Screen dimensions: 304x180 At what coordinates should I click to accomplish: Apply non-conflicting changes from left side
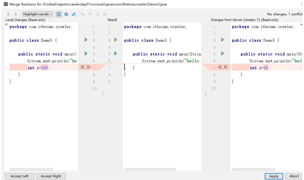click(x=90, y=14)
